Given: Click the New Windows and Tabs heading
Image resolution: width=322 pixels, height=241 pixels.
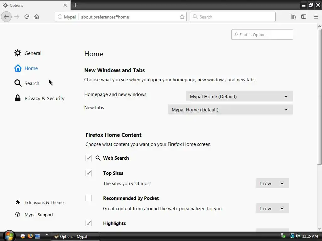Looking at the screenshot, I should click(114, 70).
